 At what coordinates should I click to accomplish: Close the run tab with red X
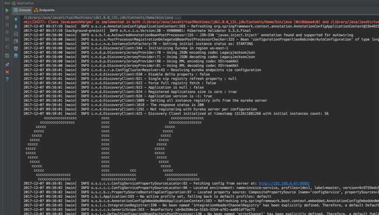click(7, 72)
